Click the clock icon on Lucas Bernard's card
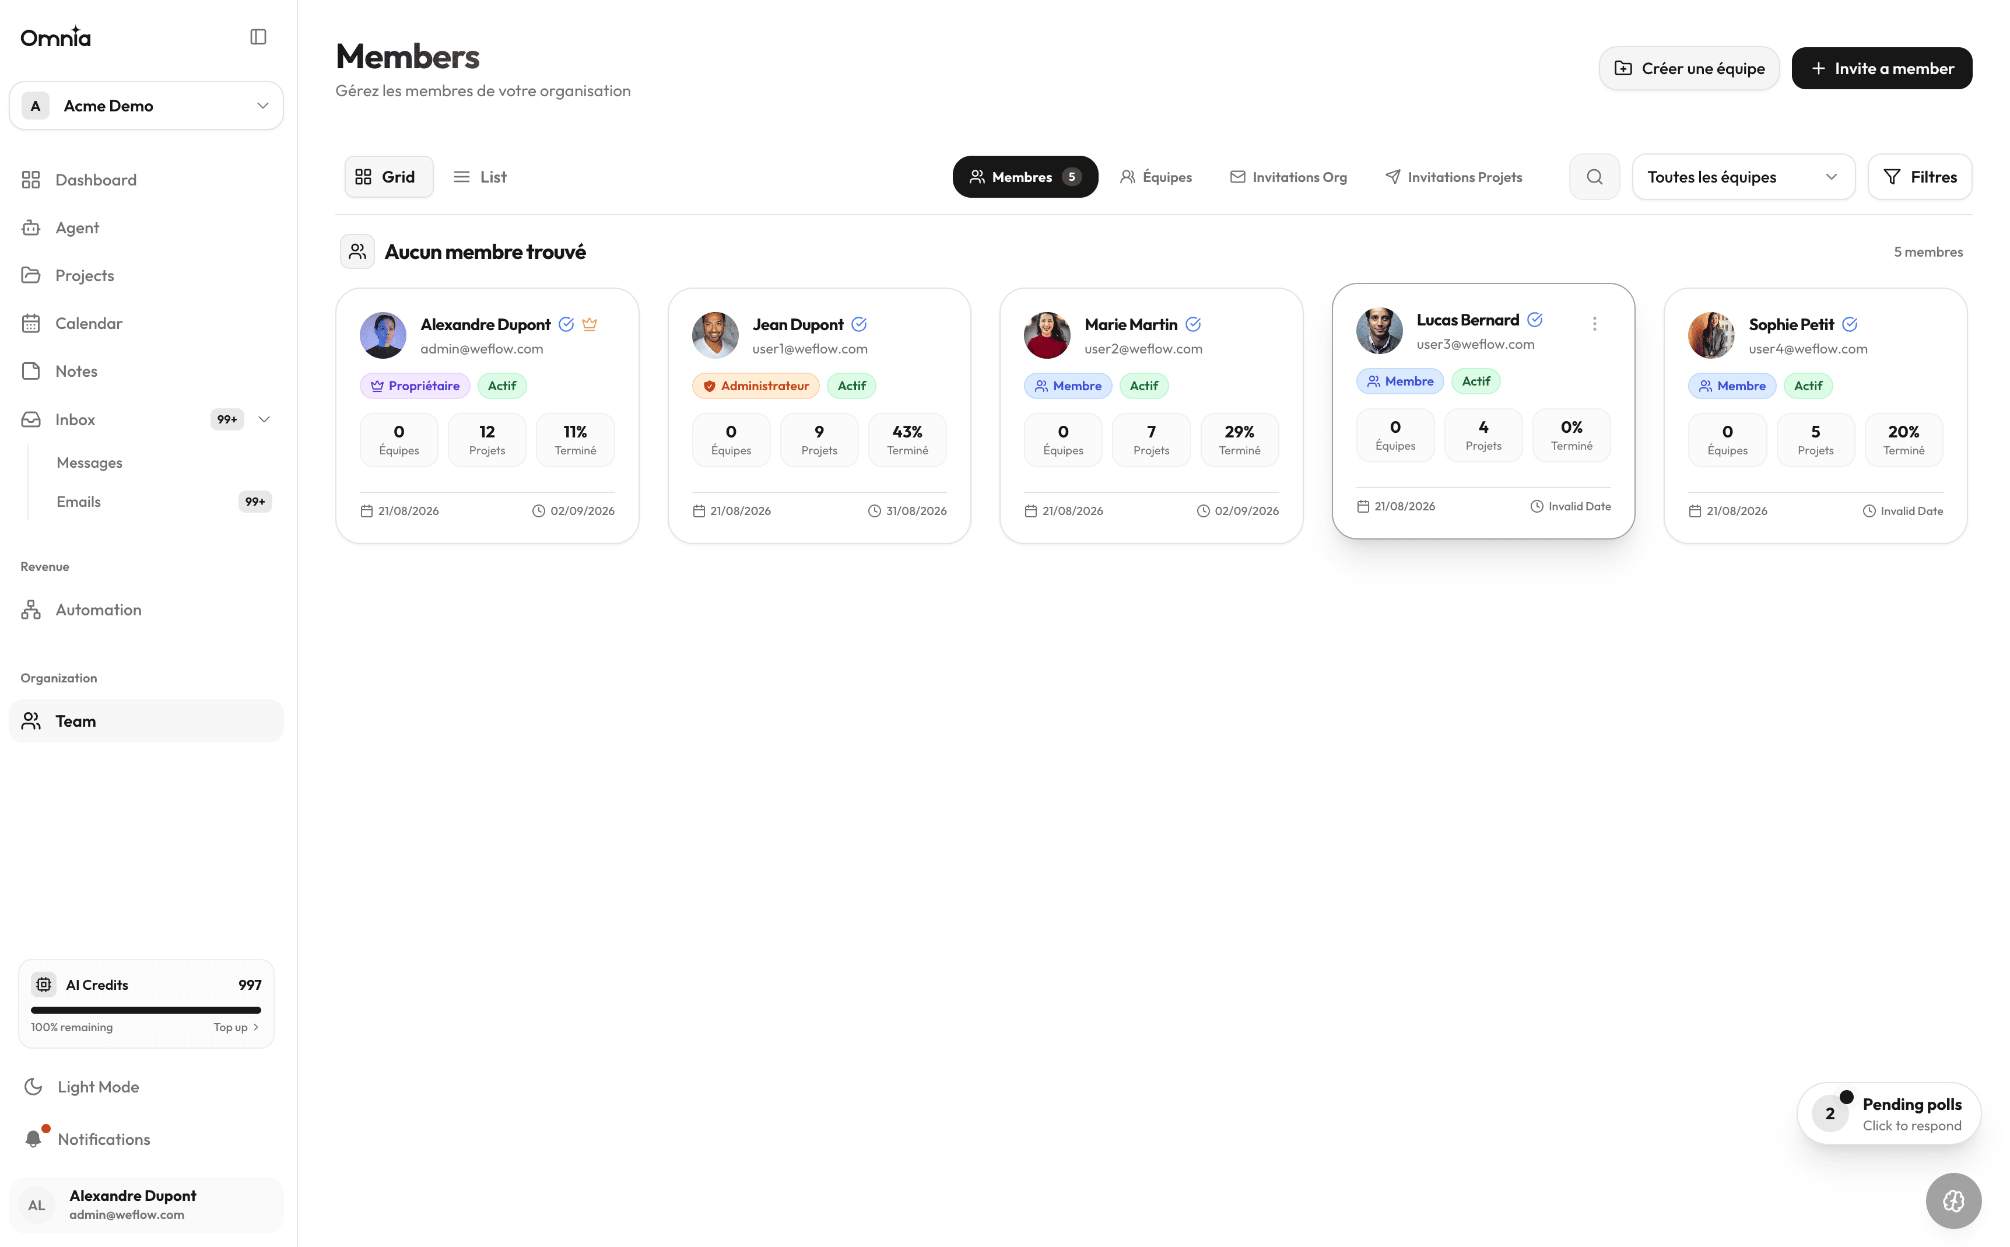Image resolution: width=2010 pixels, height=1247 pixels. [x=1537, y=506]
